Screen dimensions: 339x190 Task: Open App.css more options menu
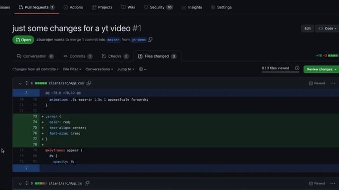click(333, 83)
